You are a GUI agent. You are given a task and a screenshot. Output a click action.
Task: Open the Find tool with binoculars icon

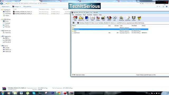pyautogui.click(x=103, y=18)
